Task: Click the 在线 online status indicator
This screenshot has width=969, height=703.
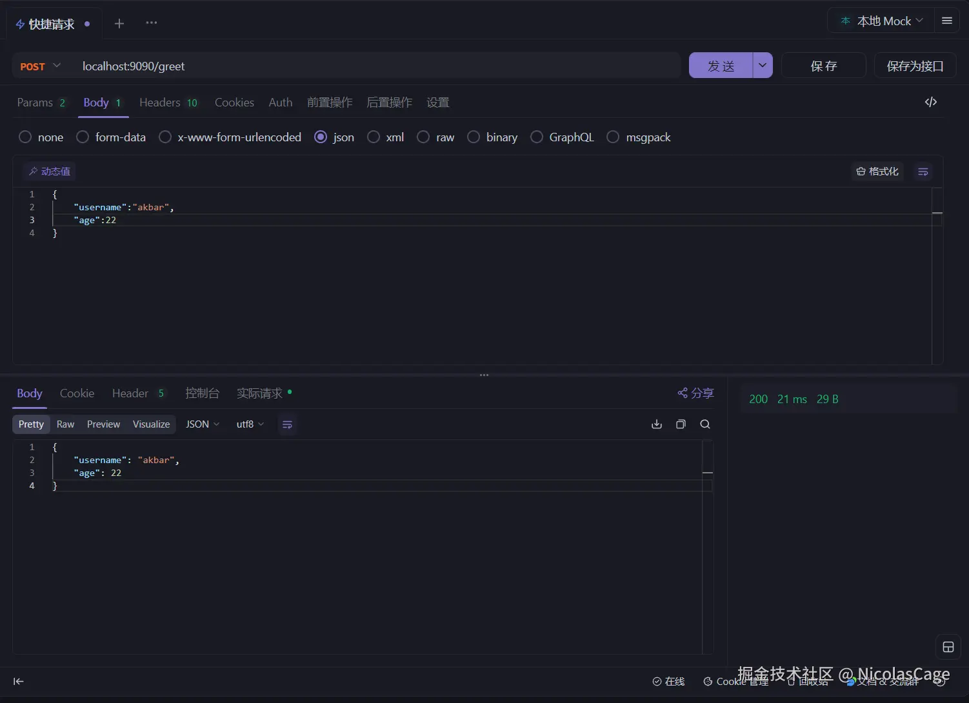Action: [668, 682]
